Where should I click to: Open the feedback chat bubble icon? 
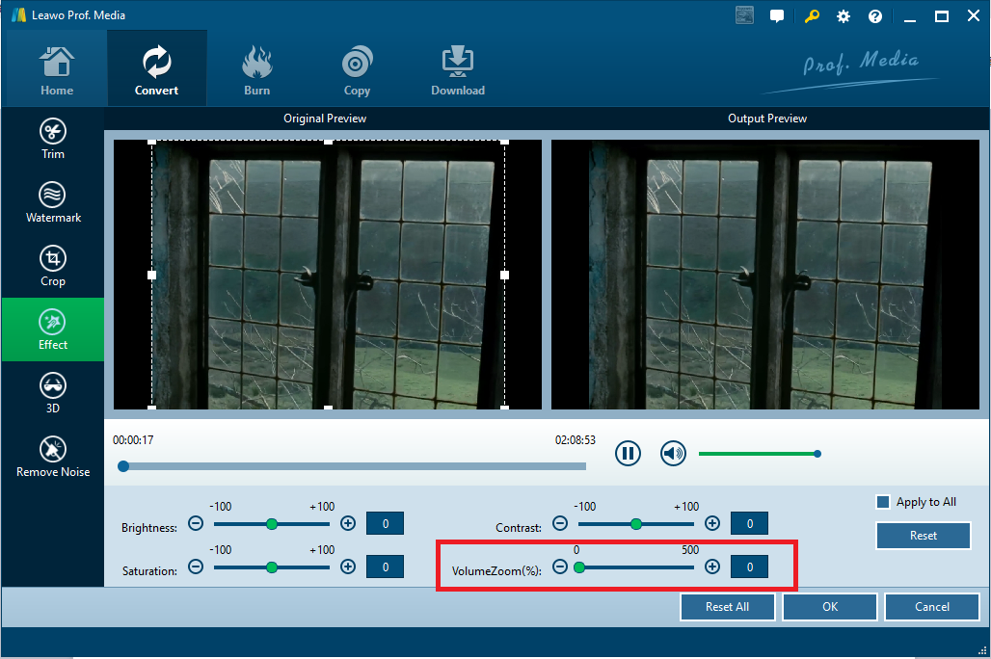tap(777, 16)
